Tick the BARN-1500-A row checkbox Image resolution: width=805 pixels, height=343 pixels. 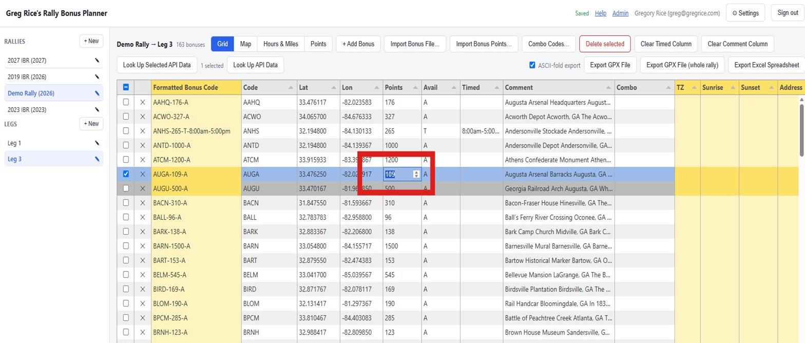(x=126, y=246)
